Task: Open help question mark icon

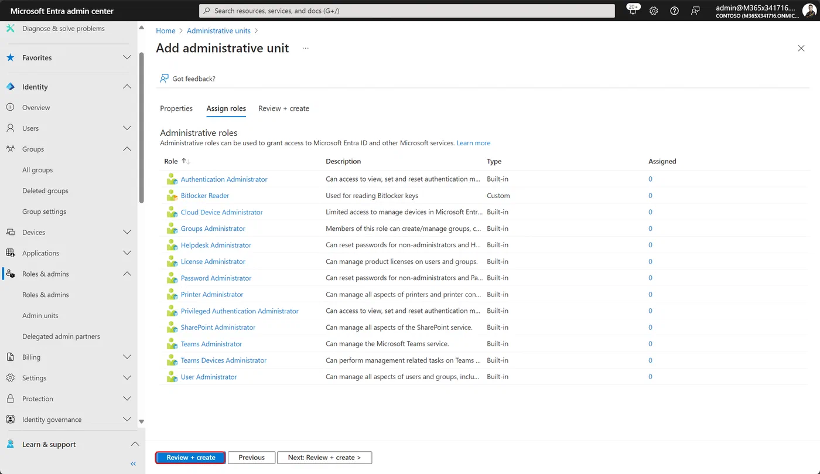Action: [x=674, y=11]
